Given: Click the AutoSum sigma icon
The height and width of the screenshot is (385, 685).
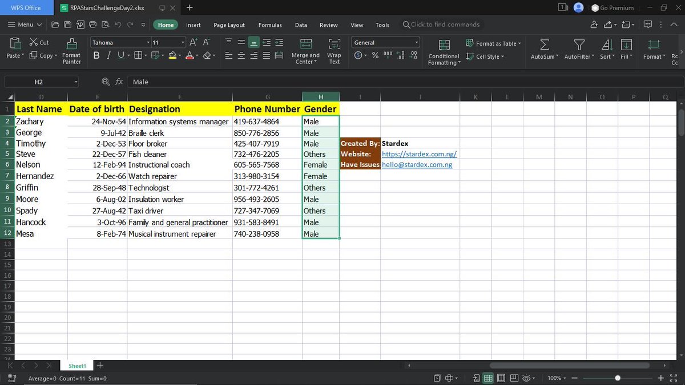Looking at the screenshot, I should [545, 44].
